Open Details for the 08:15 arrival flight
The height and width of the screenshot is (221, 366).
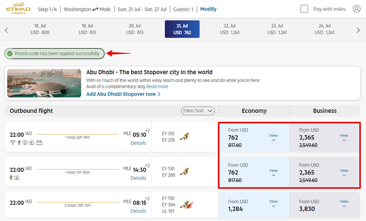point(138,211)
